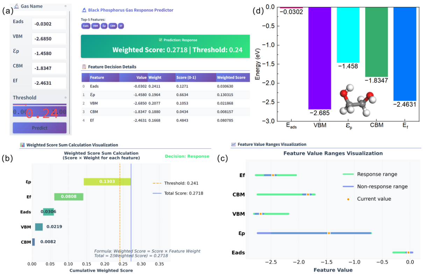This screenshot has width=425, height=278.
Task: Click the clipboard icon beside Feature Decision Details
Action: tap(84, 67)
